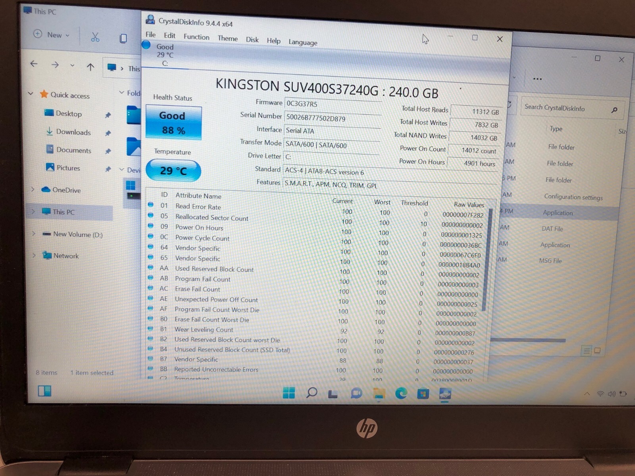Expand the Network tree node
635x476 pixels.
34,255
